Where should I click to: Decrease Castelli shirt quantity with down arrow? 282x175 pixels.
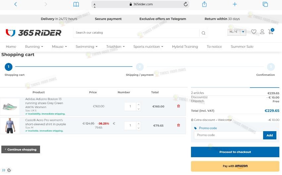click(x=138, y=128)
